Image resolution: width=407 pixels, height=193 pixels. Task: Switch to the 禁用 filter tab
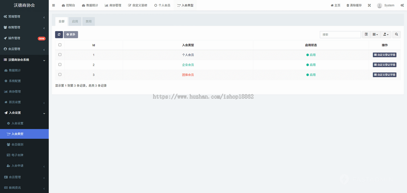pyautogui.click(x=89, y=21)
